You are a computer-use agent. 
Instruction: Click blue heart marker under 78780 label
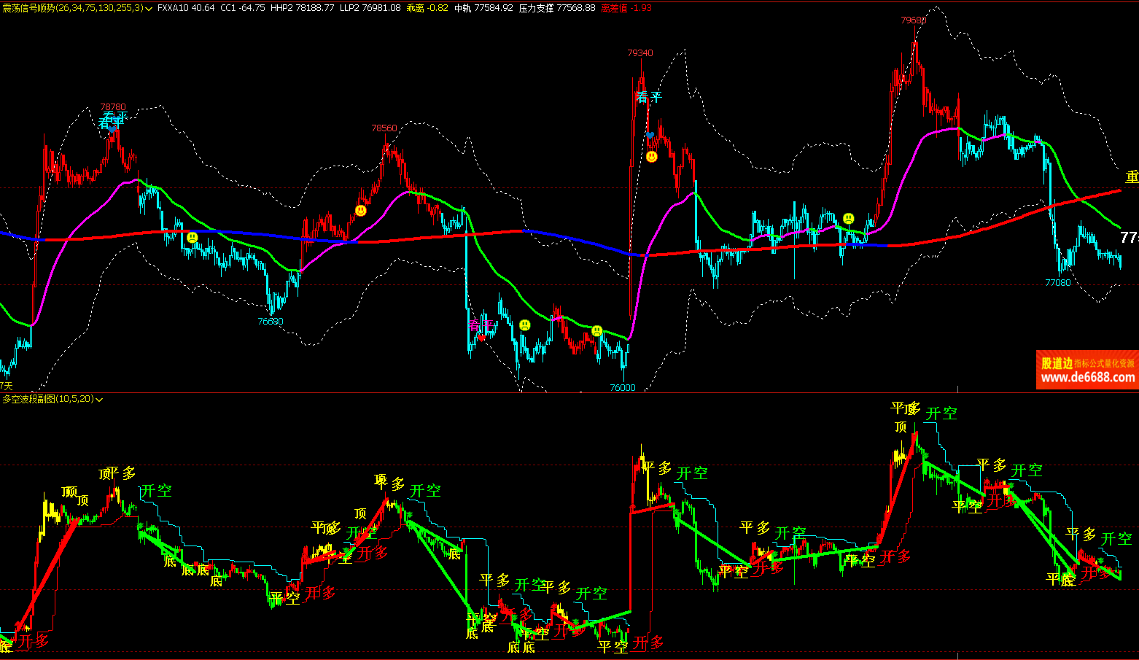[112, 128]
